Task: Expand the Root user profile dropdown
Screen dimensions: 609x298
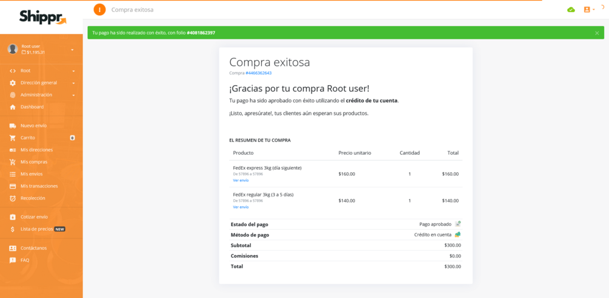Action: pos(72,50)
